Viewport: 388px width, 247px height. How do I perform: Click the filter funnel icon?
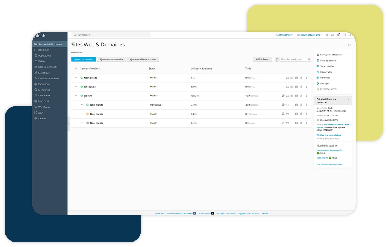[x=277, y=59]
